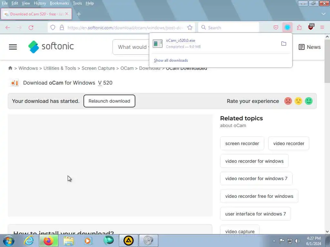
Task: Select video recorder free for windows topic
Action: click(259, 196)
